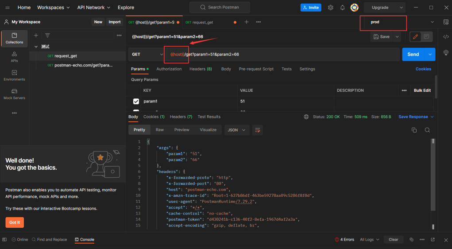Select request_get in the collection tree
Image resolution: width=452 pixels, height=249 pixels.
tap(66, 56)
